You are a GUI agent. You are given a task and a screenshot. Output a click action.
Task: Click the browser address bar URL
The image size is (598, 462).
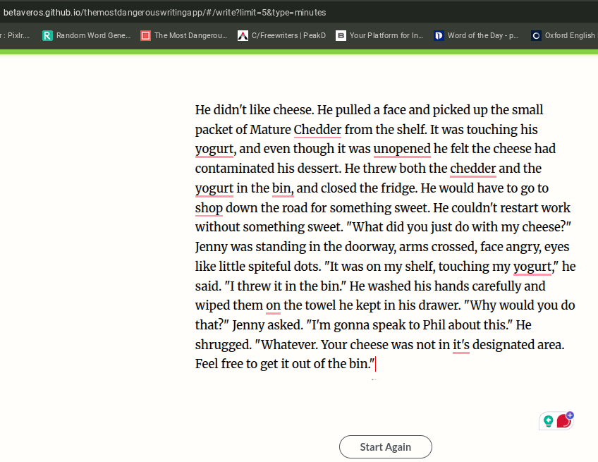pos(165,13)
